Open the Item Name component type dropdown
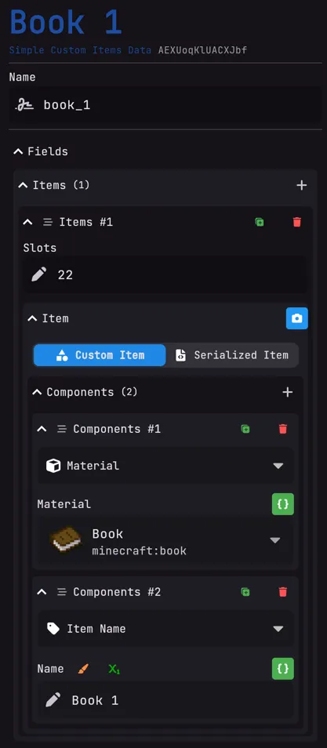 tap(165, 629)
